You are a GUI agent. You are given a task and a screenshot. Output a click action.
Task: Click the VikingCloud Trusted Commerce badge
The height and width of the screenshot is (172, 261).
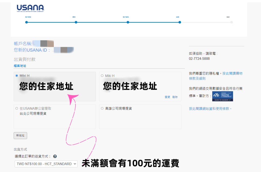tap(223, 96)
